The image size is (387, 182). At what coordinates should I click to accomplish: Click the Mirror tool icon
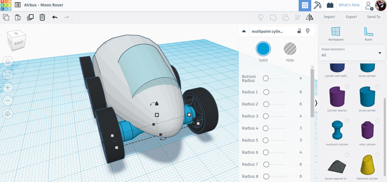309,17
